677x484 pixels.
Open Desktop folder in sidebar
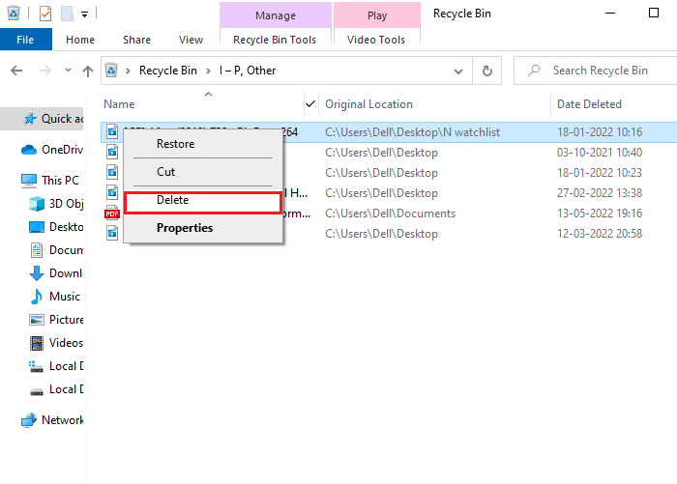tap(56, 227)
